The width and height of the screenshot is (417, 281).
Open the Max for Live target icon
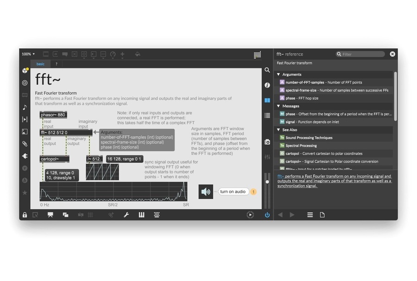click(25, 83)
